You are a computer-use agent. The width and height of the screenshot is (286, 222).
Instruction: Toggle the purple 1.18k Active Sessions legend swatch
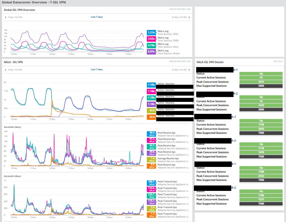(151, 104)
